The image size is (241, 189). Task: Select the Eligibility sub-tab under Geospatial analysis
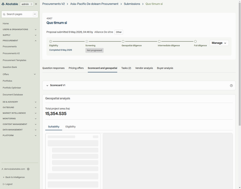(x=70, y=126)
